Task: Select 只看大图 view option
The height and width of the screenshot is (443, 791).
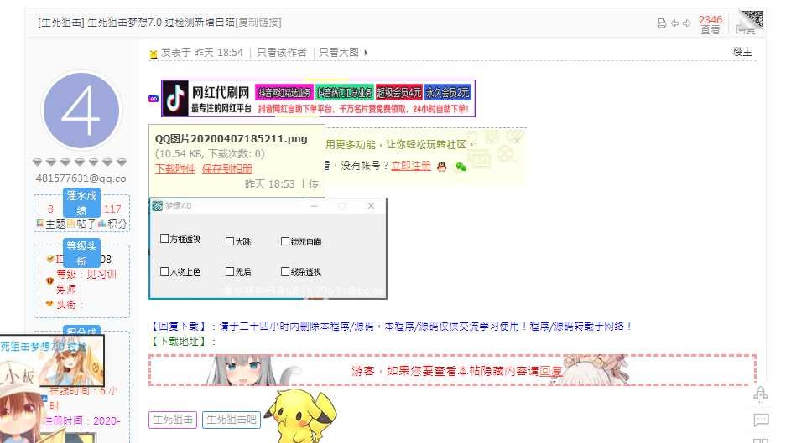Action: (339, 53)
